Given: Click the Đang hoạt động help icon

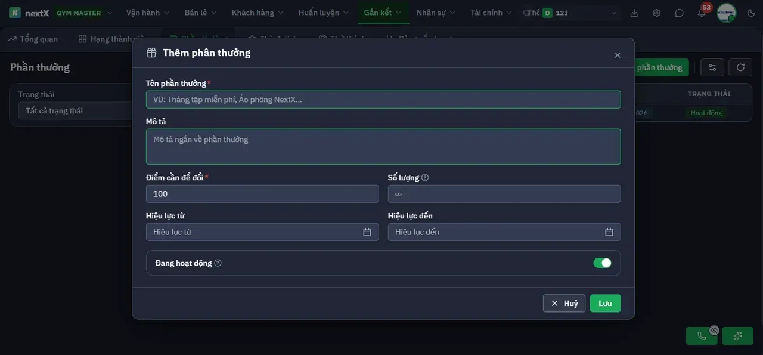Looking at the screenshot, I should pyautogui.click(x=218, y=263).
